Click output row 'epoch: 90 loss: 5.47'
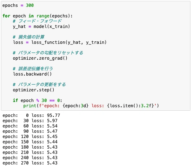 click(x=30, y=131)
